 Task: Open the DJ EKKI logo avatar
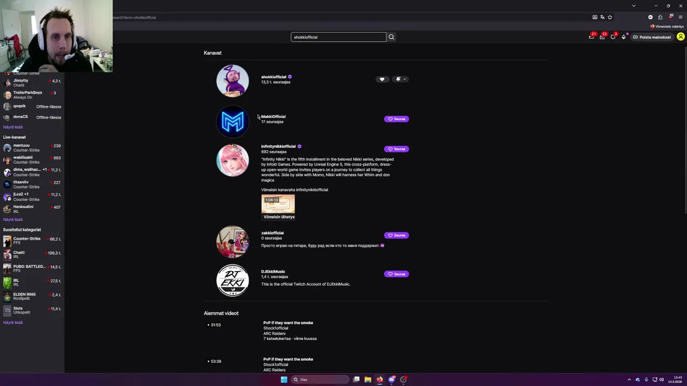(232, 280)
